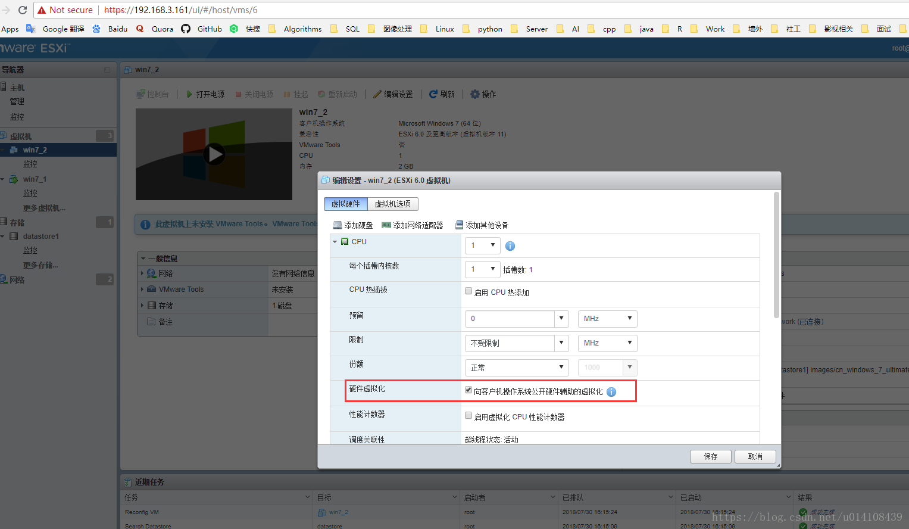Click the 保存 save button
This screenshot has width=909, height=529.
[x=710, y=456]
